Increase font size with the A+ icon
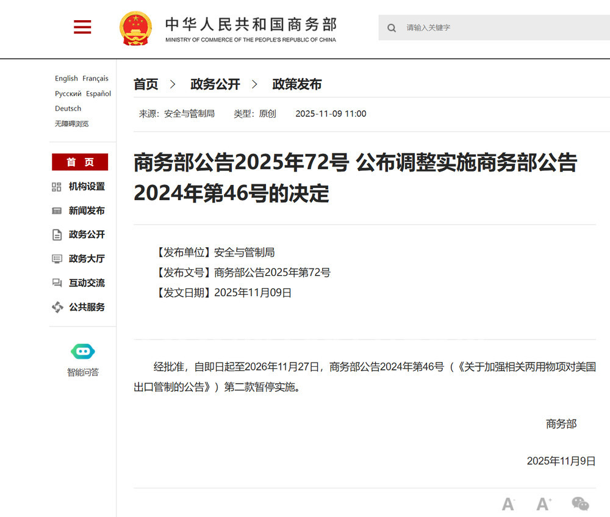Viewport: 610px width, 517px height. click(544, 504)
